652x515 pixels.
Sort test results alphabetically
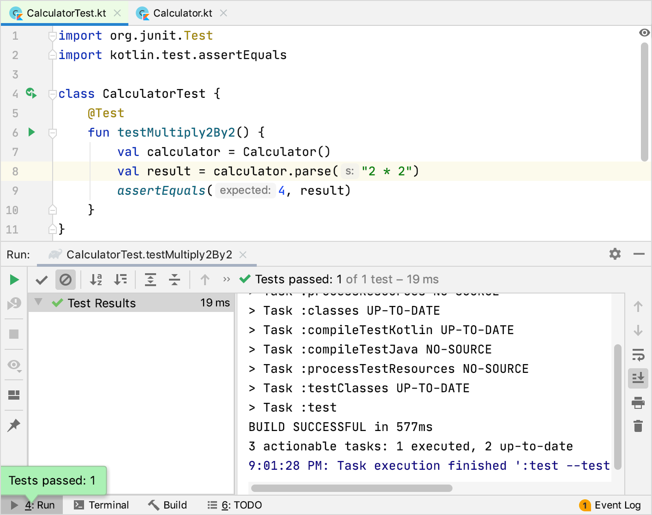[x=96, y=280]
